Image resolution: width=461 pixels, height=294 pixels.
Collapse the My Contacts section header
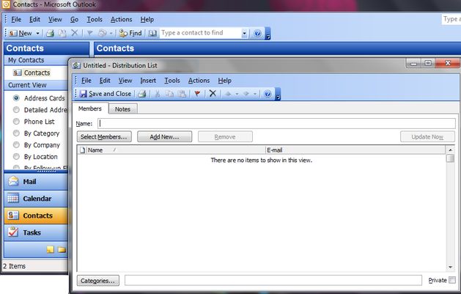[36, 60]
